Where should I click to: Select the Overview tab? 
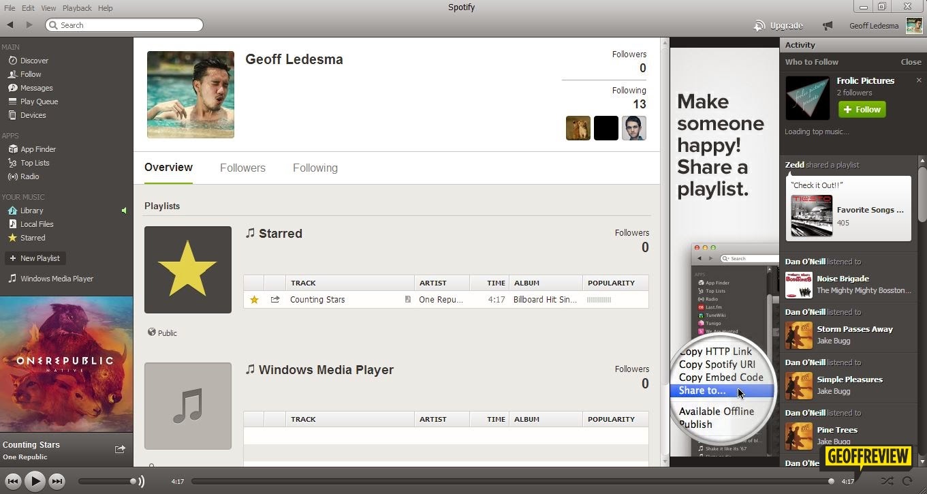coord(168,168)
